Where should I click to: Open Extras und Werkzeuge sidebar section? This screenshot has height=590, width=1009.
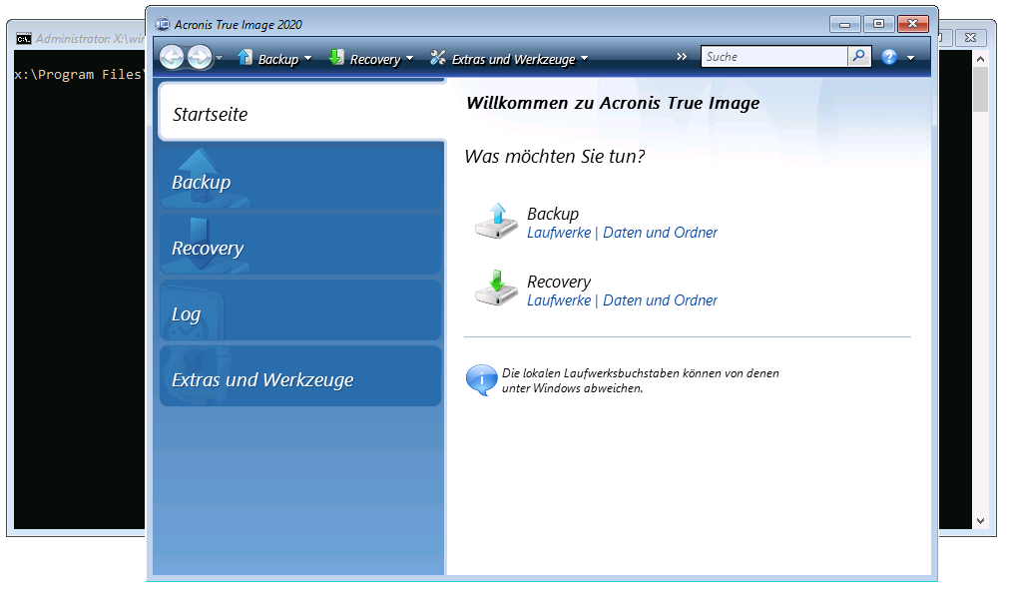point(300,377)
